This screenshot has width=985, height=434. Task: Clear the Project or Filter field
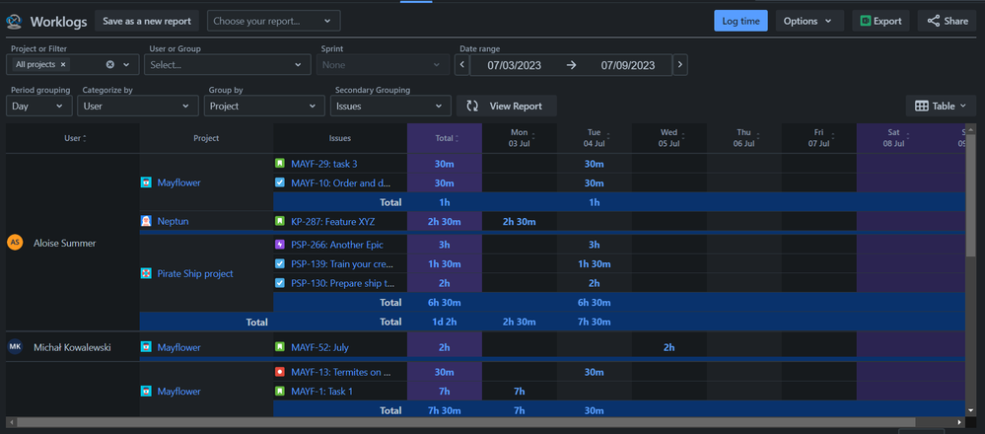(110, 65)
